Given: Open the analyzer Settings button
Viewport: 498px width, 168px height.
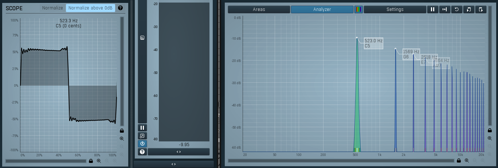Looking at the screenshot, I should (395, 9).
